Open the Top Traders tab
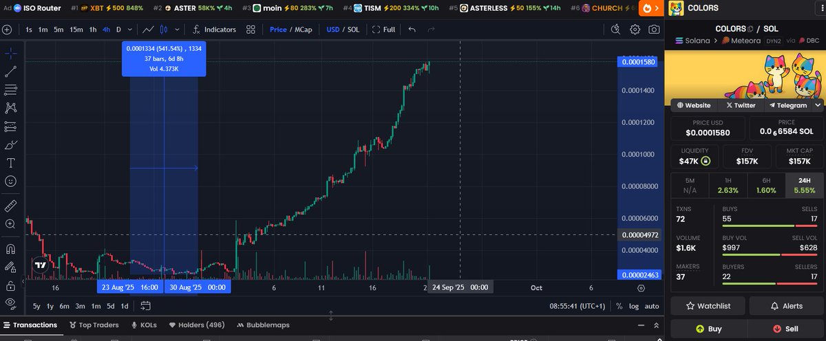The width and height of the screenshot is (826, 341). tap(93, 324)
